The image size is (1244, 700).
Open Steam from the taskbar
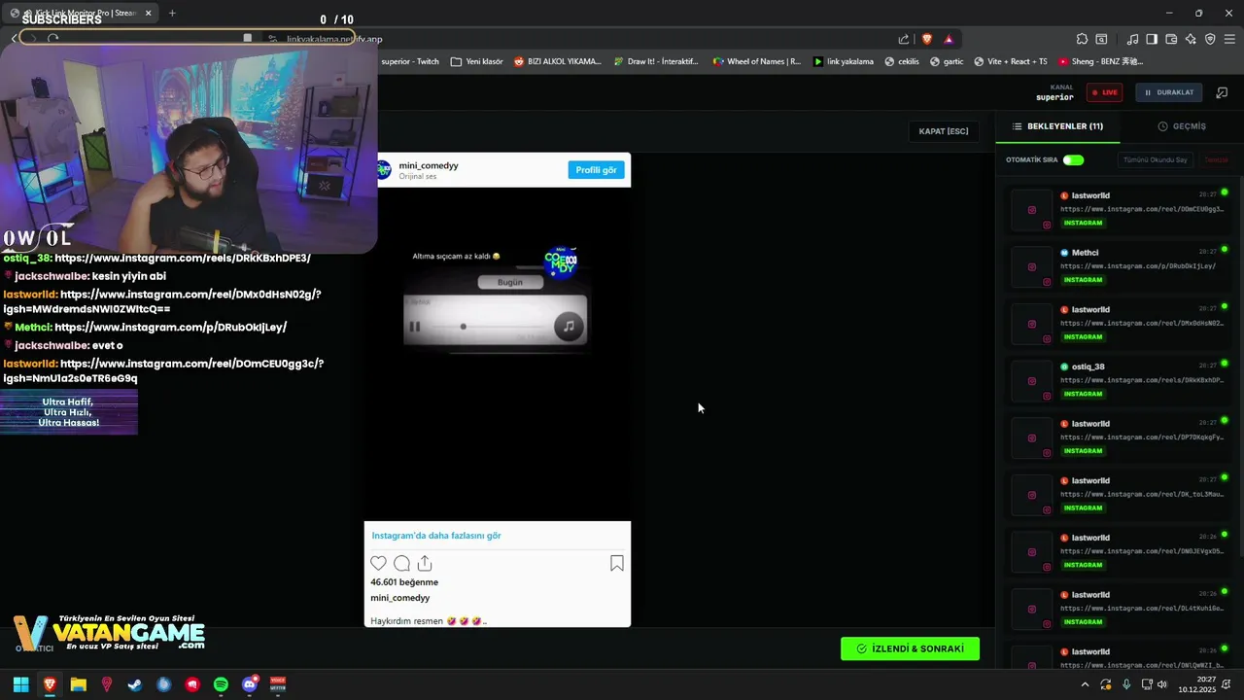(x=135, y=684)
